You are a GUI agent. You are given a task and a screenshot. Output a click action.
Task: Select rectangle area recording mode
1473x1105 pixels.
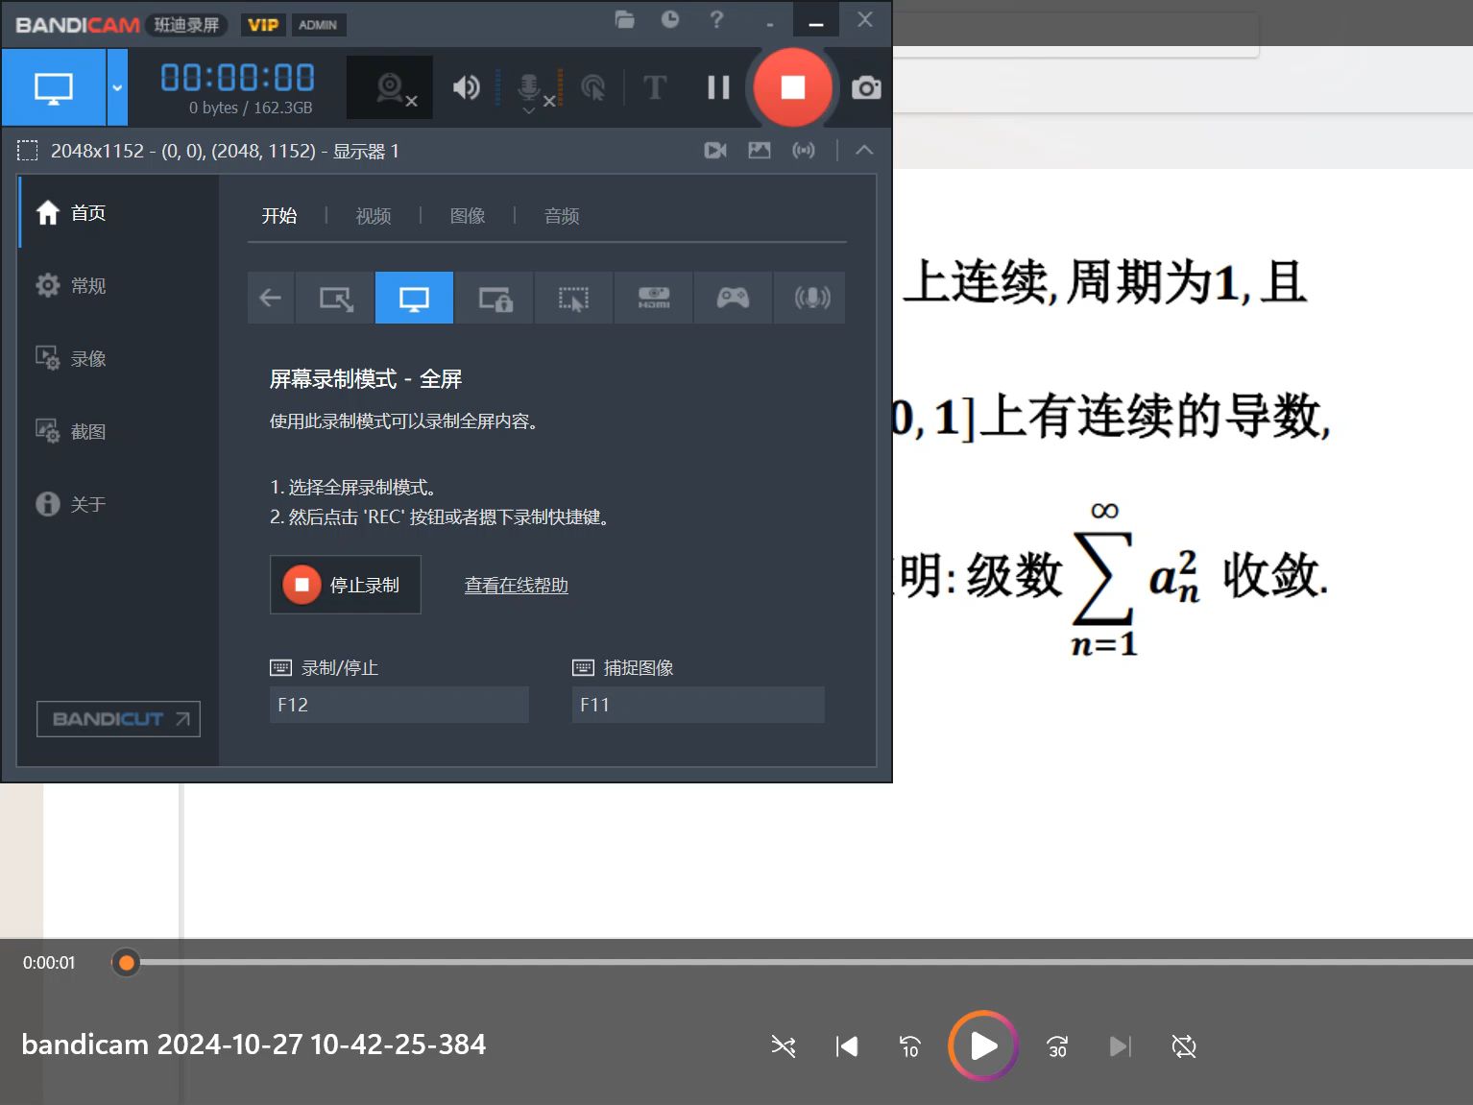pos(335,298)
